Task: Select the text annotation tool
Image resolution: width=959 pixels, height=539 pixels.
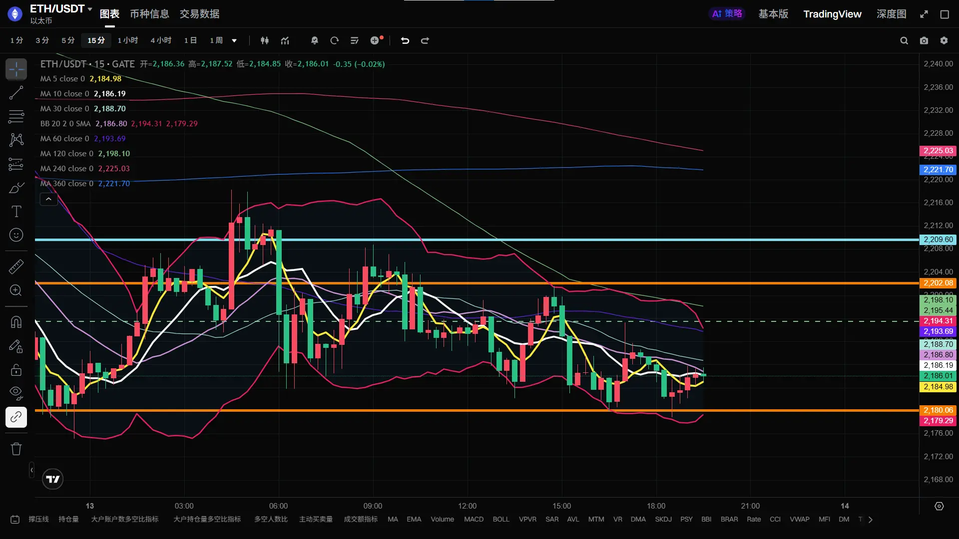Action: click(16, 212)
